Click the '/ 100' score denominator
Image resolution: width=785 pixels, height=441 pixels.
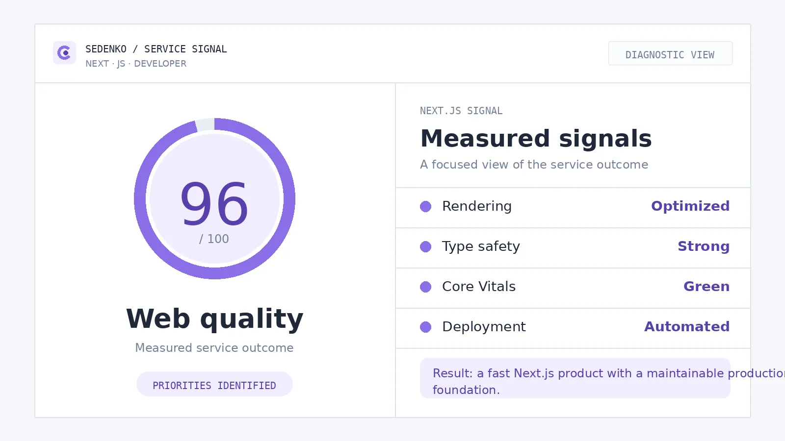pos(214,239)
